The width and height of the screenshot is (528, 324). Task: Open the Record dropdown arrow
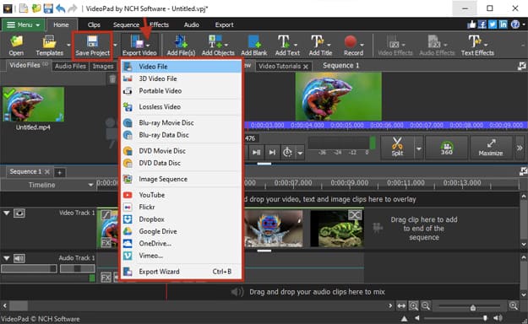point(362,45)
